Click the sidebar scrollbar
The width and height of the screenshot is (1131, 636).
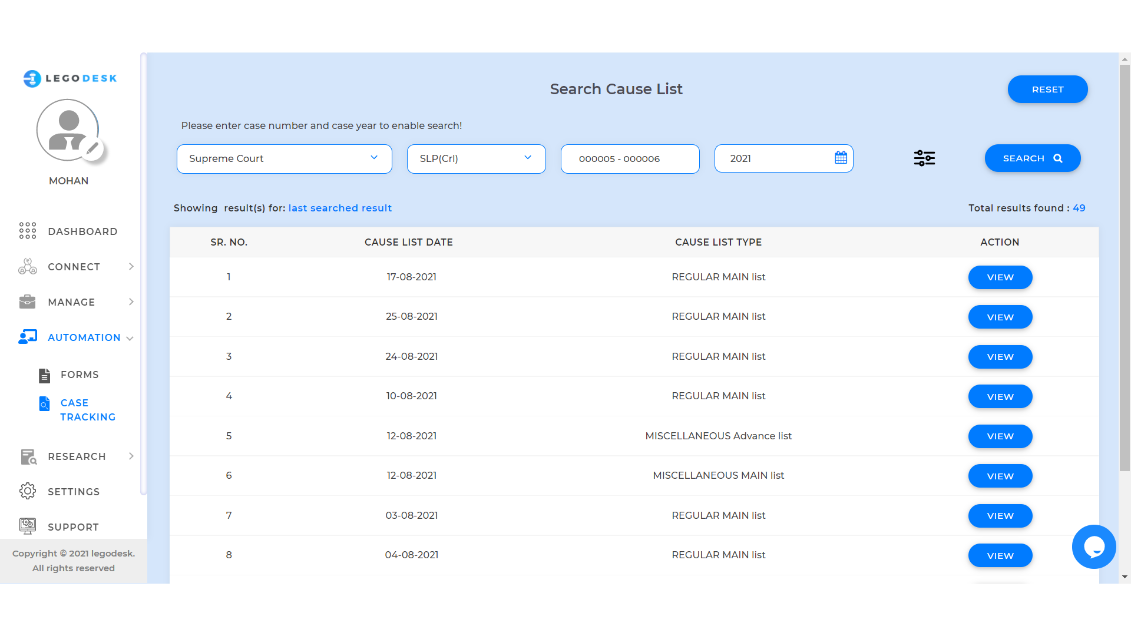[x=143, y=274]
